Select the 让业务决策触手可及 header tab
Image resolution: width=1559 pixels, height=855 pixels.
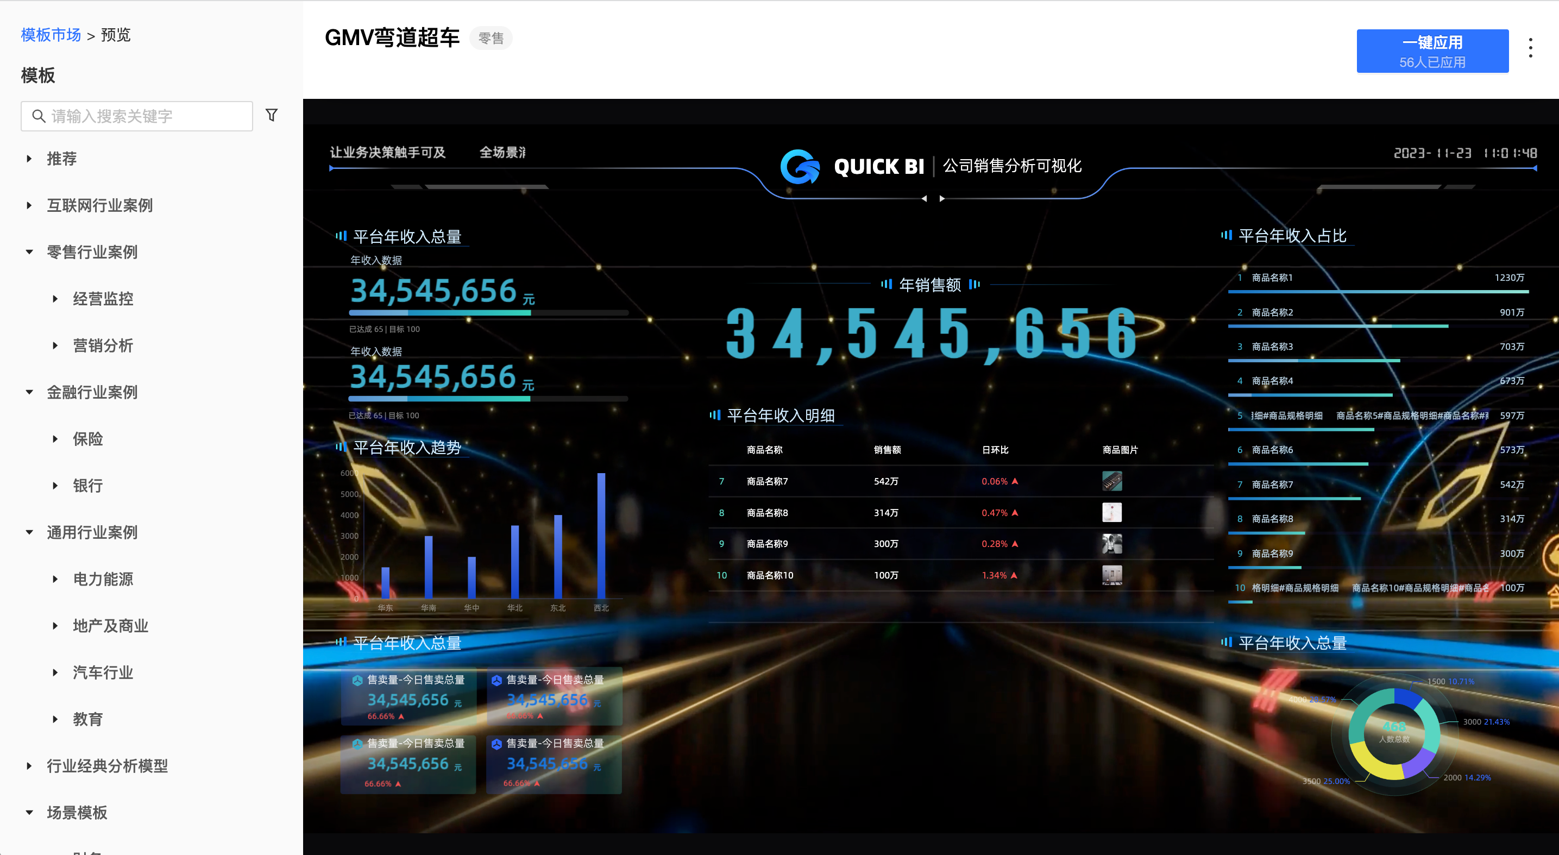click(x=387, y=153)
